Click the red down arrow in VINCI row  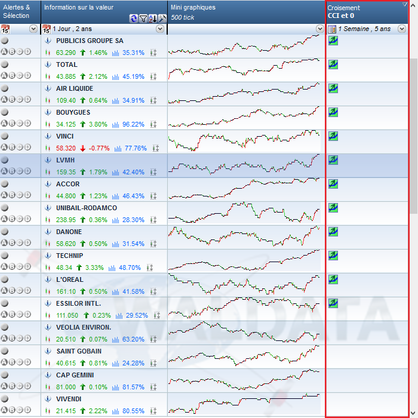coord(82,148)
